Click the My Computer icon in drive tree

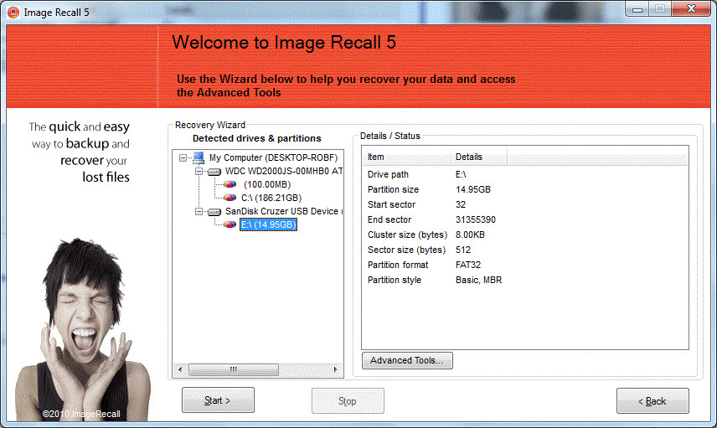(199, 157)
